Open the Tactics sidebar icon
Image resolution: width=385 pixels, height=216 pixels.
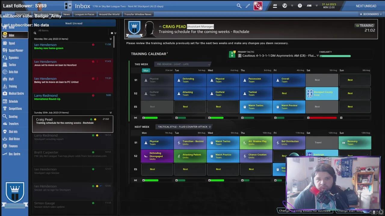point(12,65)
